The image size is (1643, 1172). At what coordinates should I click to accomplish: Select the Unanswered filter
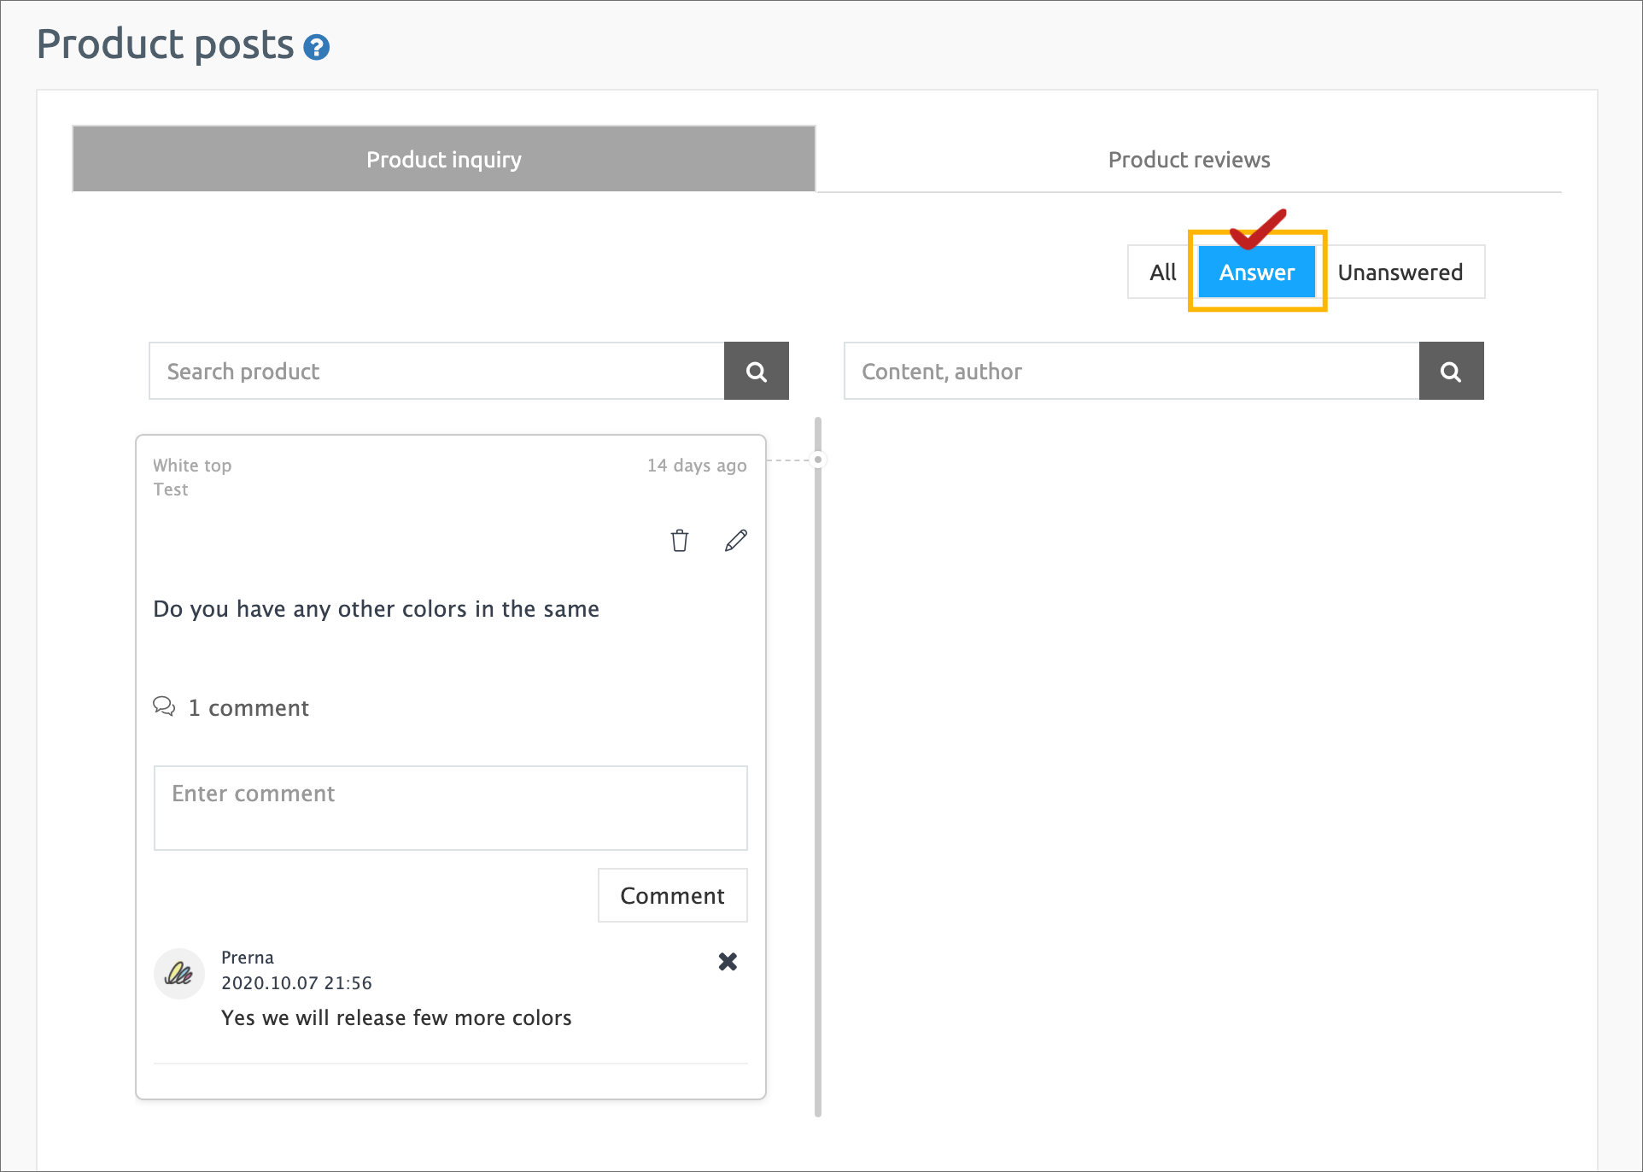click(1400, 272)
